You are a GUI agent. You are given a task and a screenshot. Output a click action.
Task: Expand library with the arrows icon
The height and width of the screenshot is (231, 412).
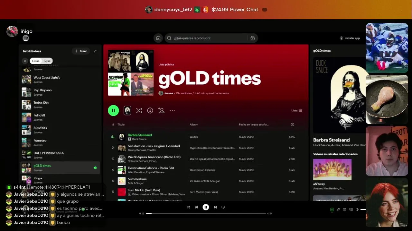pyautogui.click(x=95, y=51)
